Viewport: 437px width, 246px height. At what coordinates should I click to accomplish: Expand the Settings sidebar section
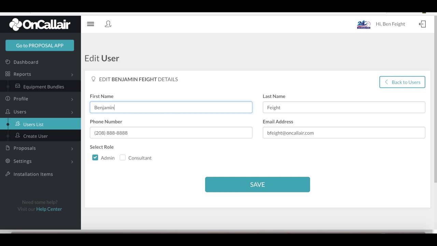point(40,161)
